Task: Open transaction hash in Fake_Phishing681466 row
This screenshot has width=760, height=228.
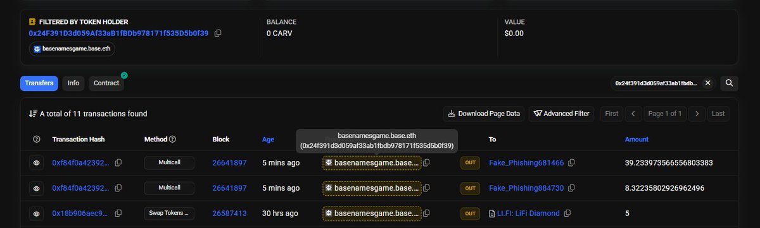Action: (x=80, y=162)
